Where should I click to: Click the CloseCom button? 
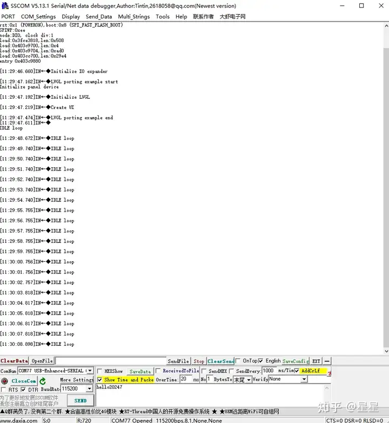click(24, 381)
